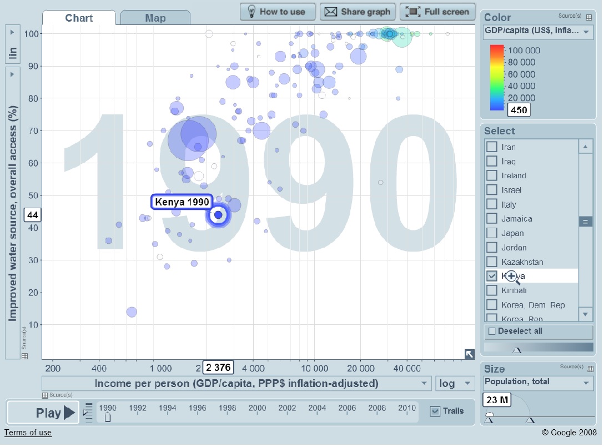Open the log scale dropdown for X-axis
This screenshot has width=604, height=447.
(x=455, y=383)
